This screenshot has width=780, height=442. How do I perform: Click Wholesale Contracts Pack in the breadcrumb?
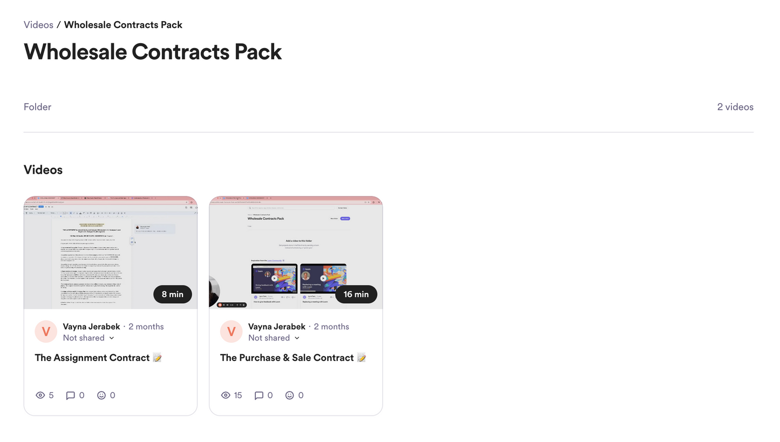click(123, 24)
